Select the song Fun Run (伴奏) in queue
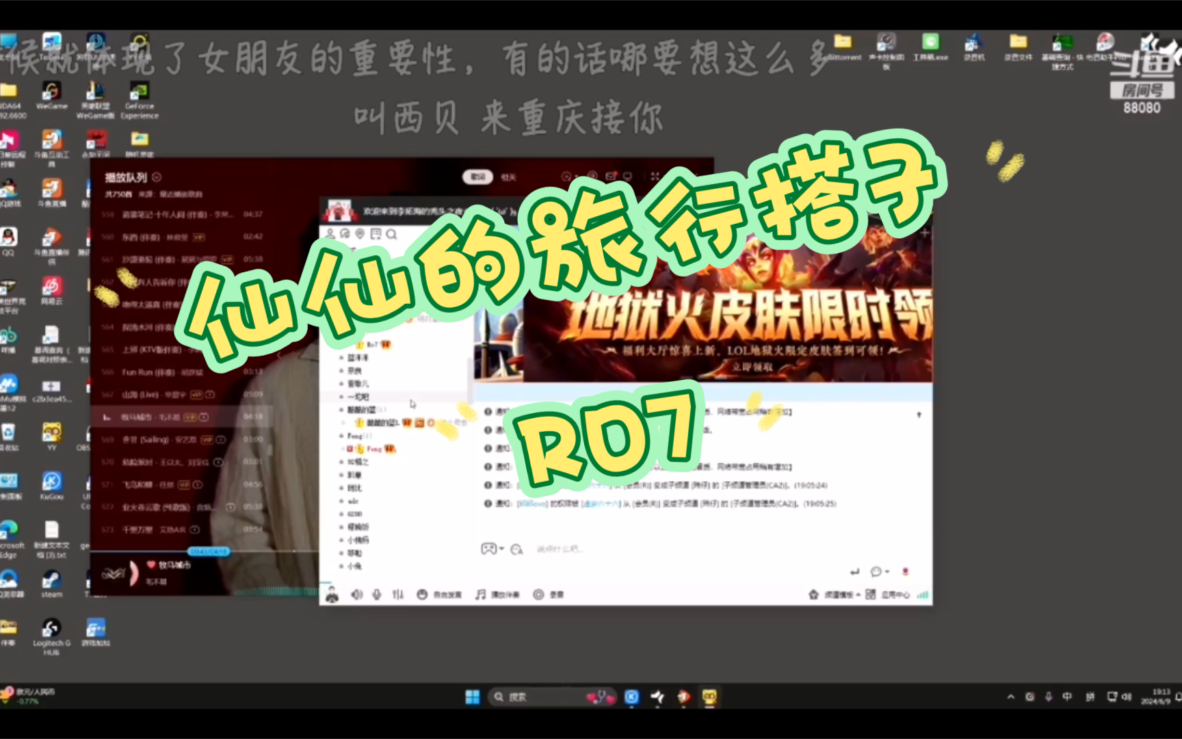Viewport: 1182px width, 739px height. [x=181, y=372]
